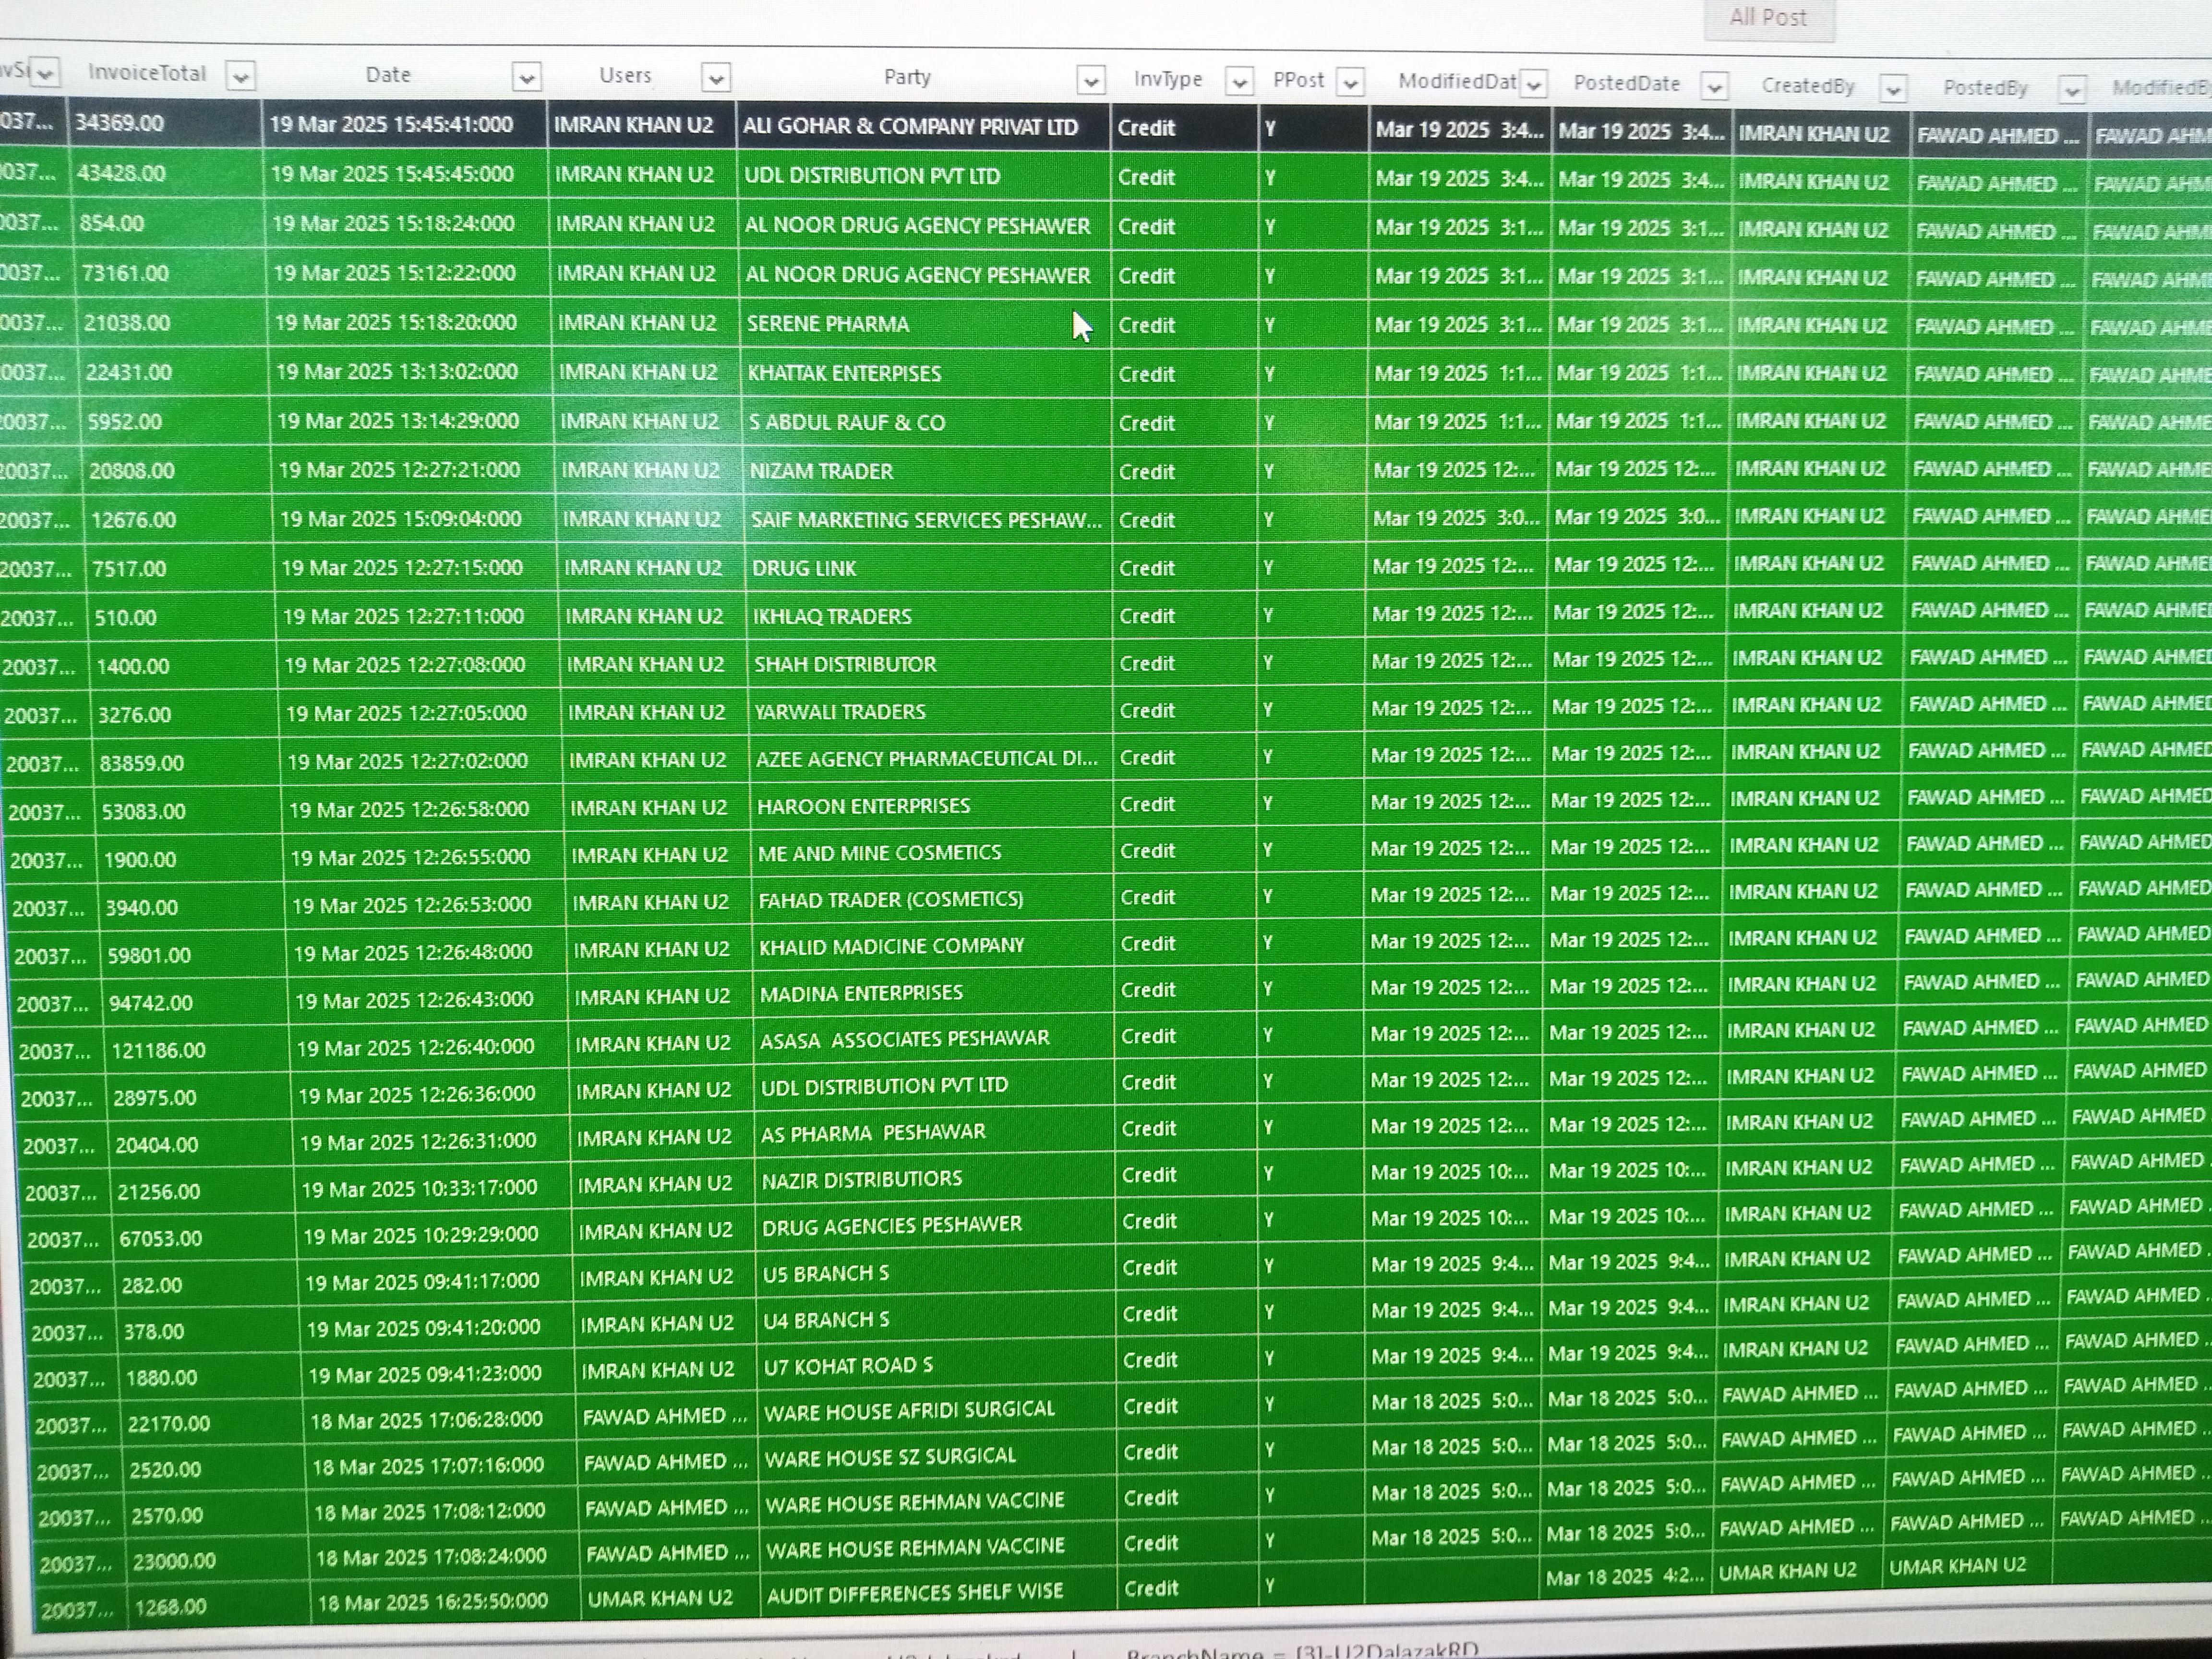Open the PPost column filter dropdown
Screen dimensions: 2212x1659
1350,83
